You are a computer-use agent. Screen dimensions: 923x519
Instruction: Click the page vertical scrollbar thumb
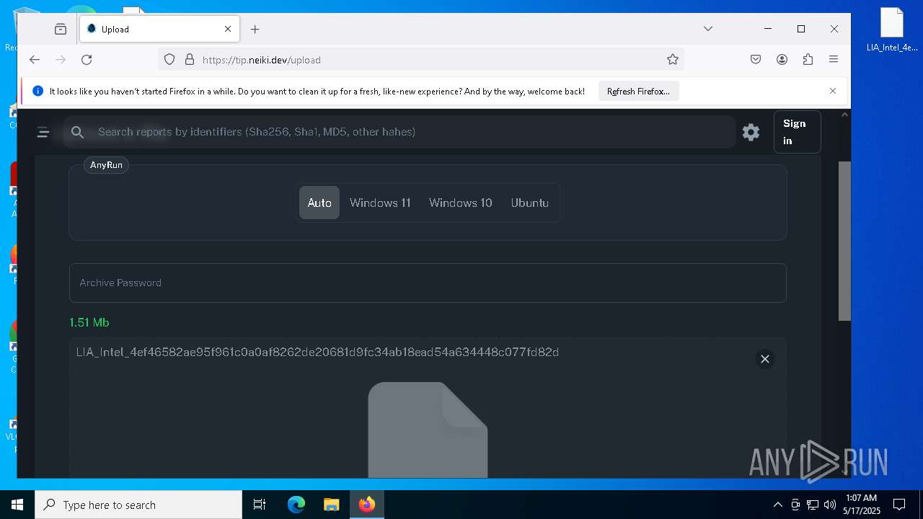tap(844, 241)
